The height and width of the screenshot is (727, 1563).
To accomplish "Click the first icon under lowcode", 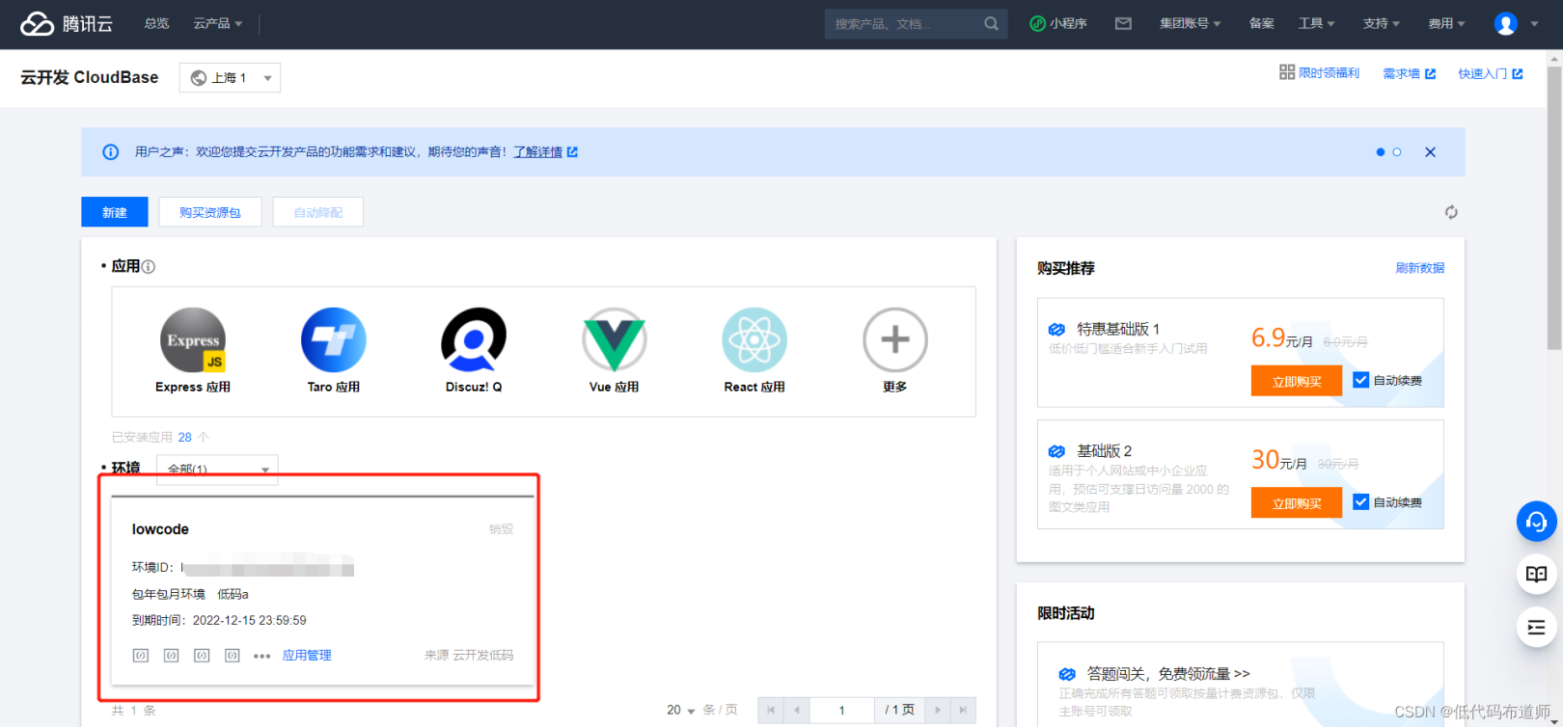I will pyautogui.click(x=141, y=656).
